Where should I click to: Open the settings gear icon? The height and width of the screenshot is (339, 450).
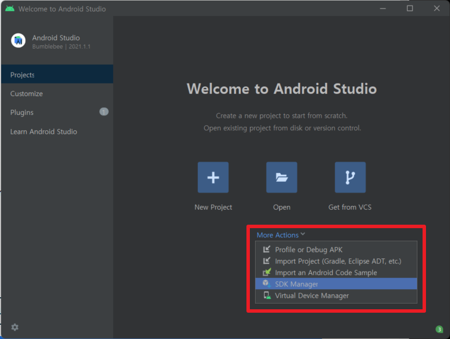[15, 327]
